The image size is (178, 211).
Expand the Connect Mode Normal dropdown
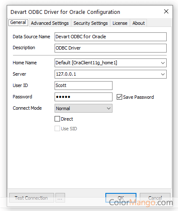pos(84,108)
